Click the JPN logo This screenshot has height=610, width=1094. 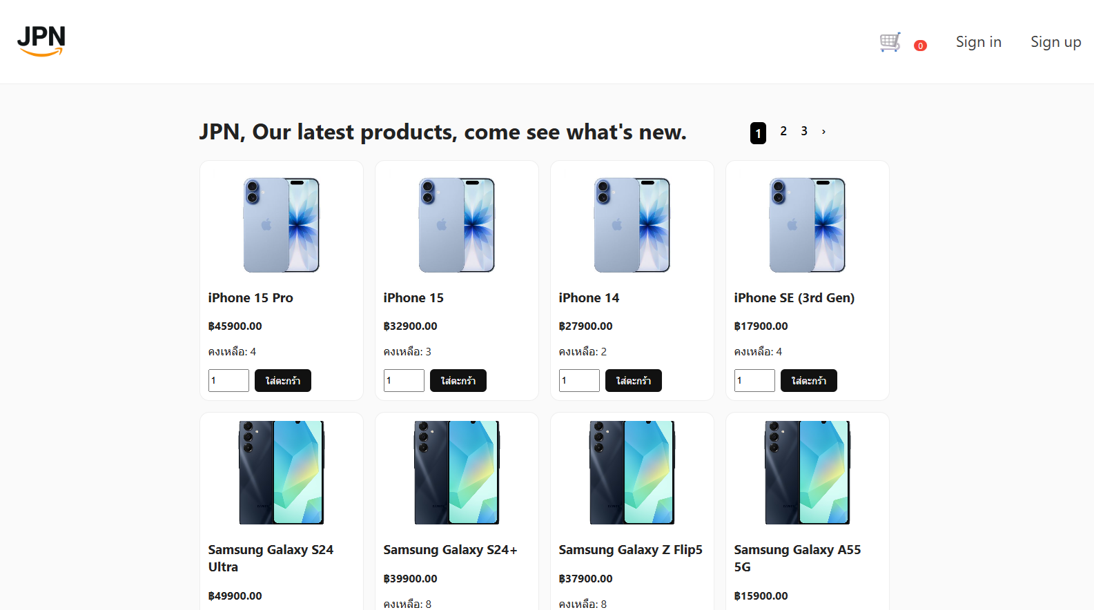point(41,41)
